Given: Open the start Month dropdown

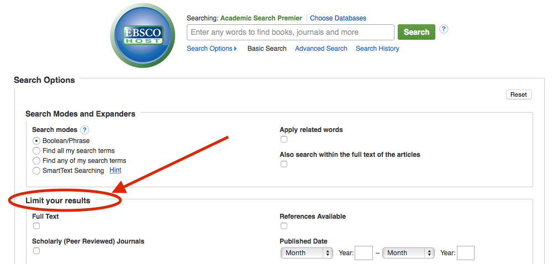Looking at the screenshot, I should pyautogui.click(x=307, y=253).
